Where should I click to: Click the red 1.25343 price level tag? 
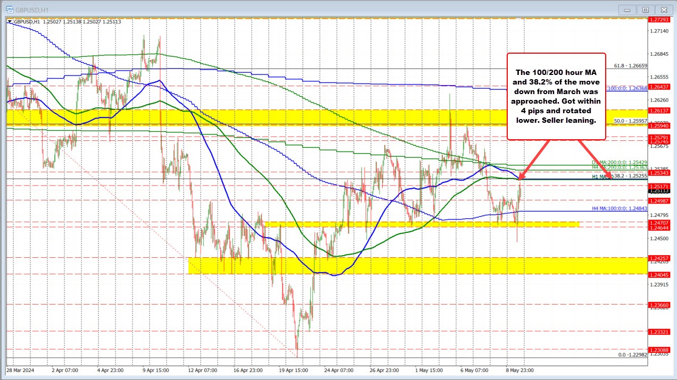pyautogui.click(x=659, y=173)
